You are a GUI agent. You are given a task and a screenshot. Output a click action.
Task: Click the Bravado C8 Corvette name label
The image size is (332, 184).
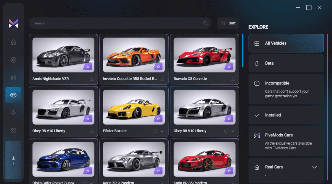pyautogui.click(x=190, y=79)
